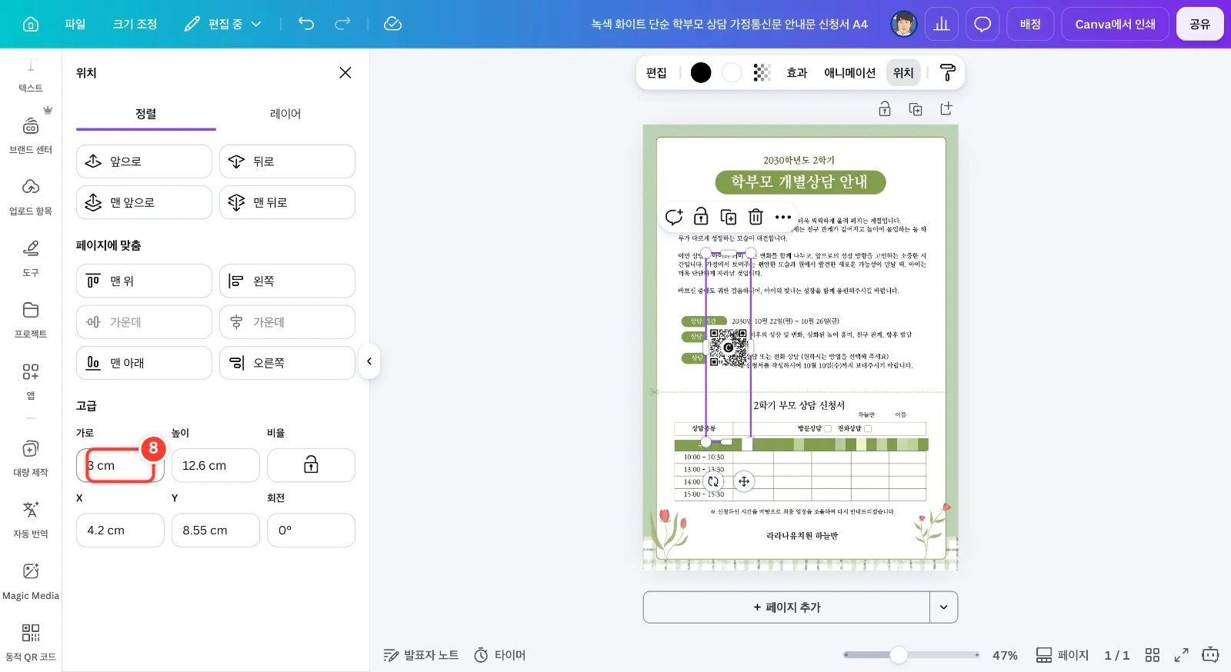Expand the 편집 중 mode dropdown

[223, 24]
